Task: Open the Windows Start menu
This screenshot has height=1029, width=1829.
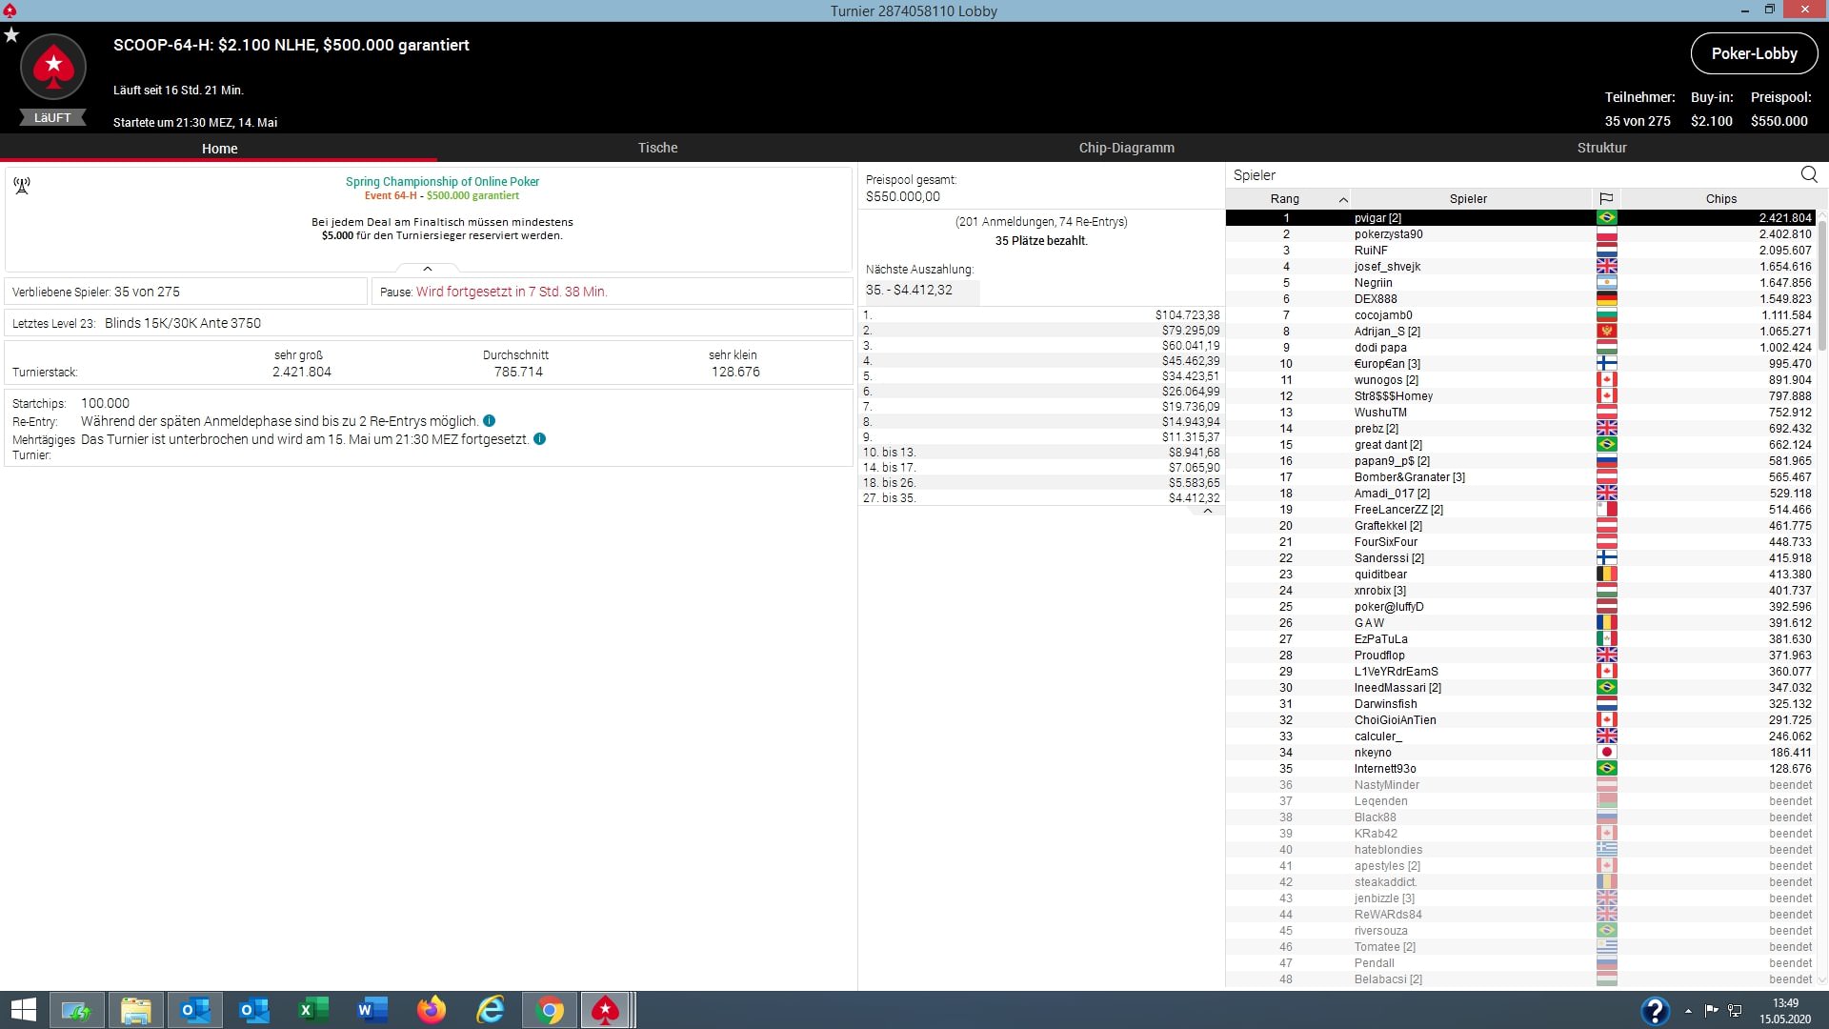Action: tap(23, 1010)
